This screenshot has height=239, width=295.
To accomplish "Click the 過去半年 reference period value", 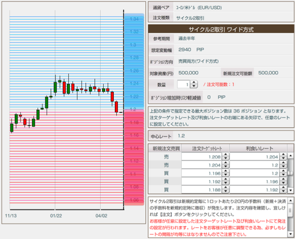I will tap(187, 38).
